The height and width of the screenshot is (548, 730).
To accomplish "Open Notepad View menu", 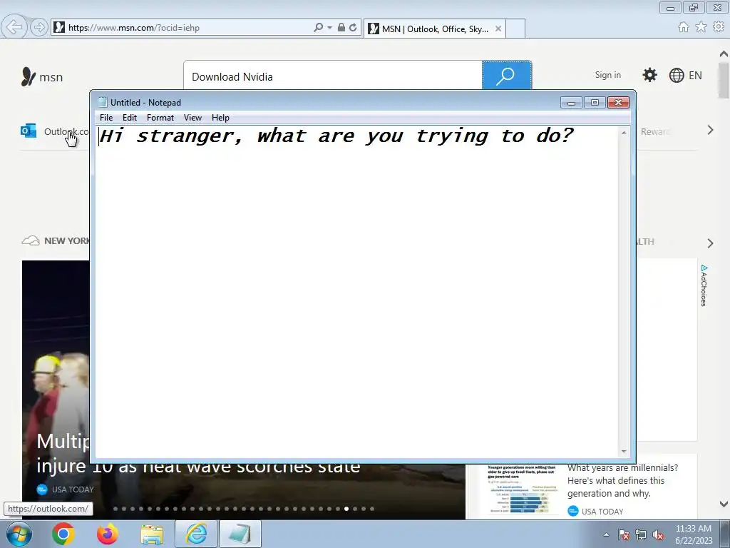I will click(192, 118).
